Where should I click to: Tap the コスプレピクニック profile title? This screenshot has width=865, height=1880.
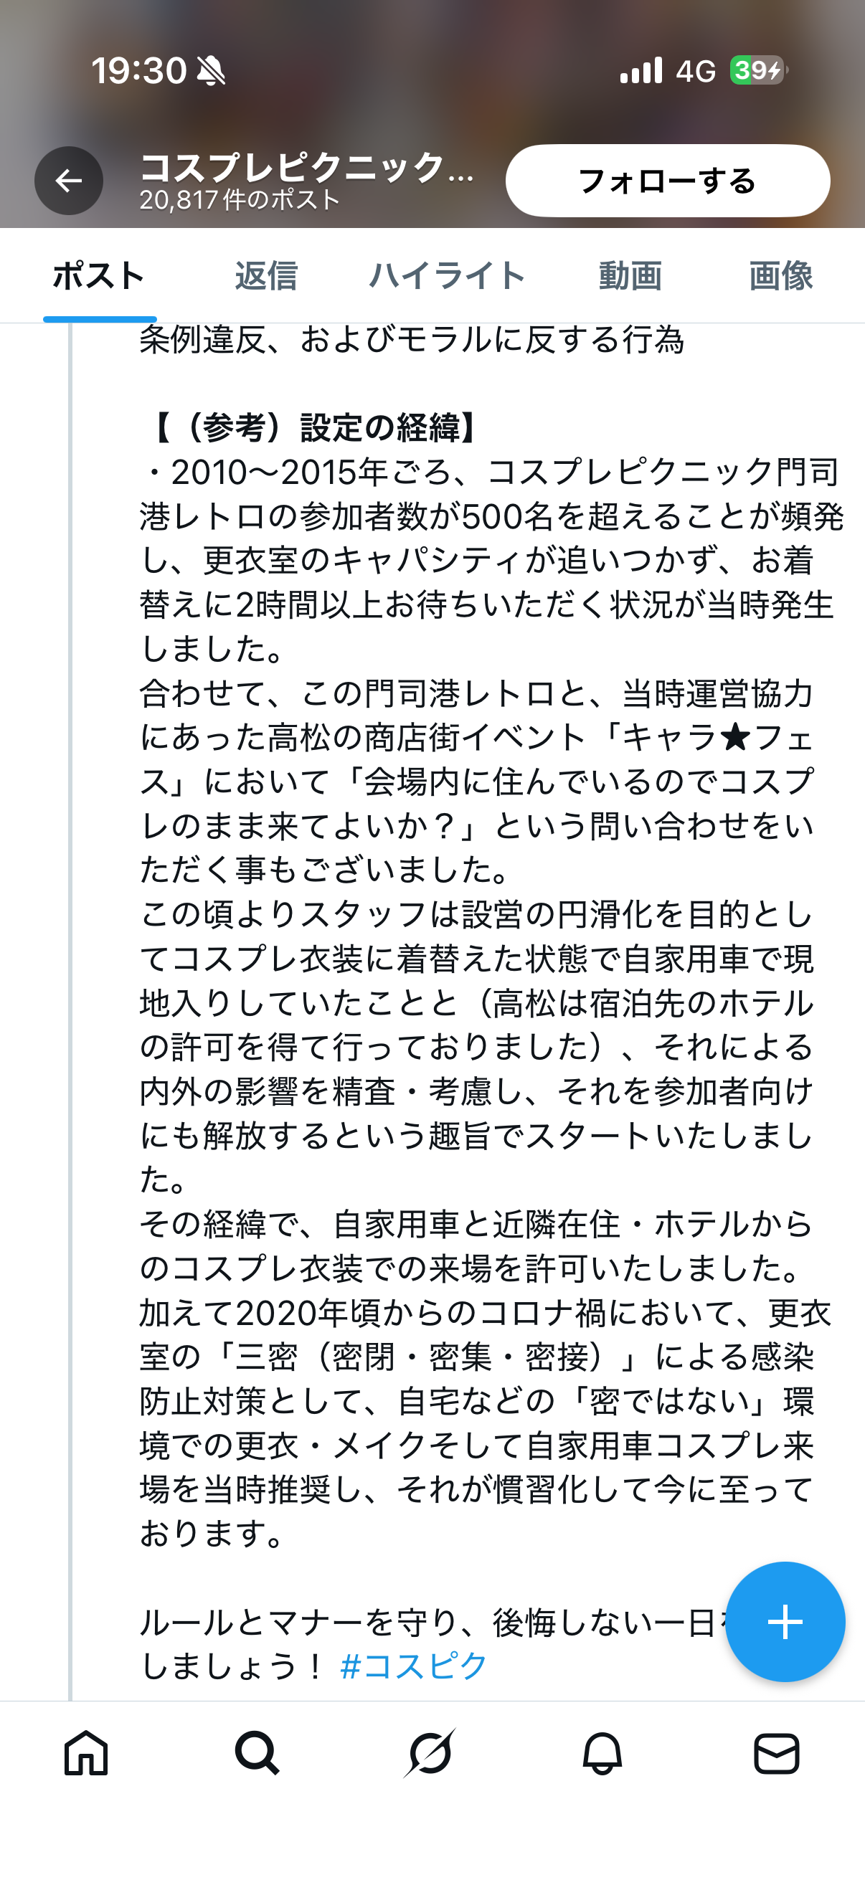tap(306, 168)
